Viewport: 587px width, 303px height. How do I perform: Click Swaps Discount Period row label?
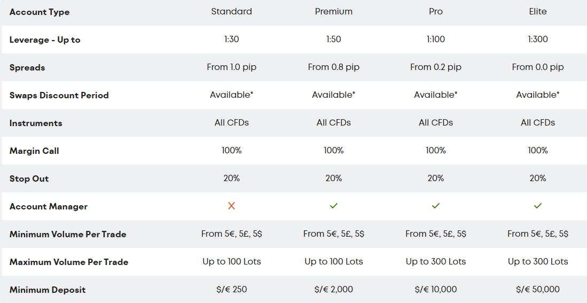[x=59, y=95]
